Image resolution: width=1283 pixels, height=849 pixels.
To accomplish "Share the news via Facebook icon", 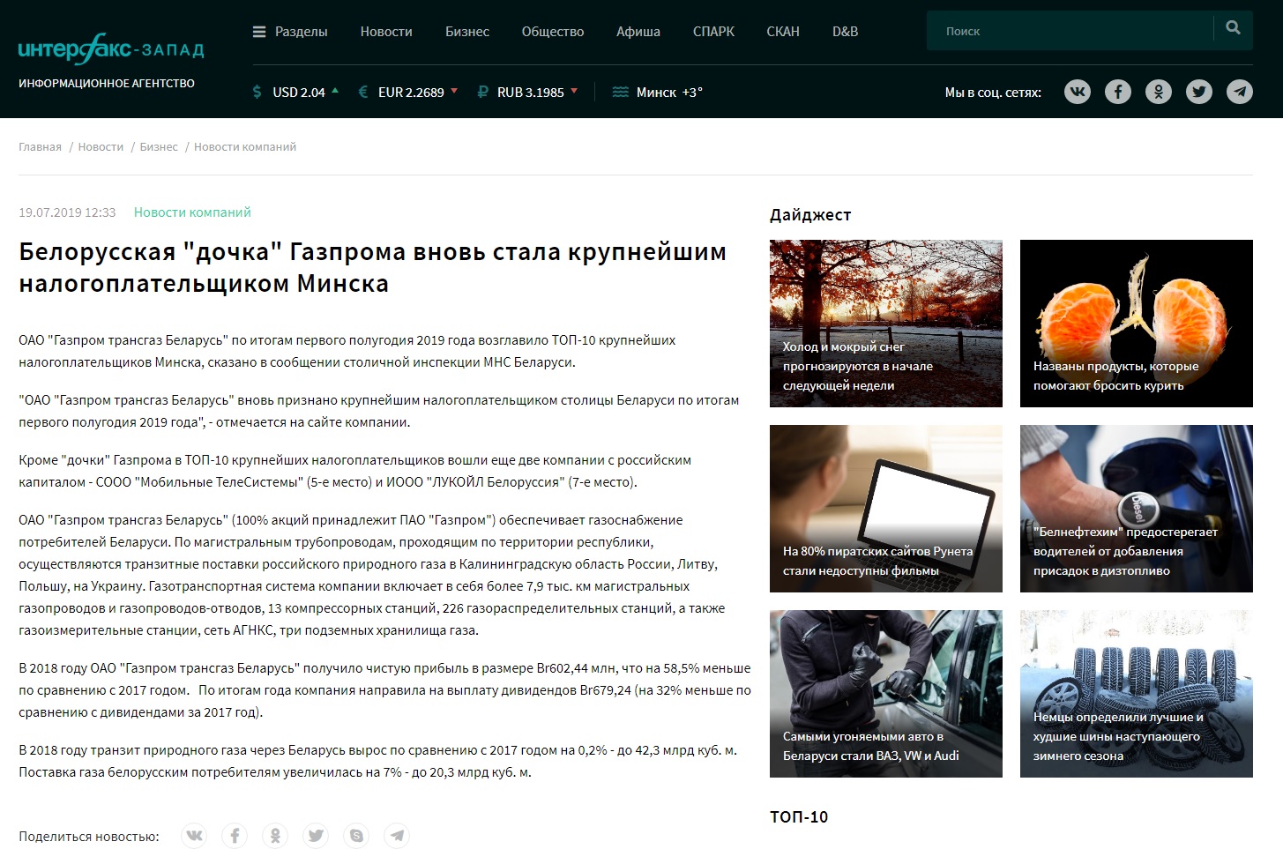I will coord(235,835).
